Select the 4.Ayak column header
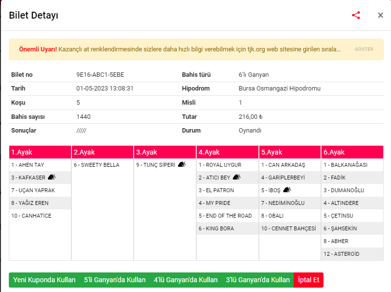 click(x=228, y=152)
